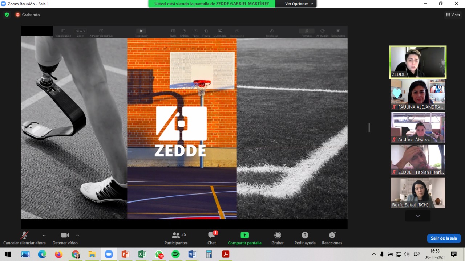Click the divider handle beside the video panel
This screenshot has width=465, height=261.
369,127
